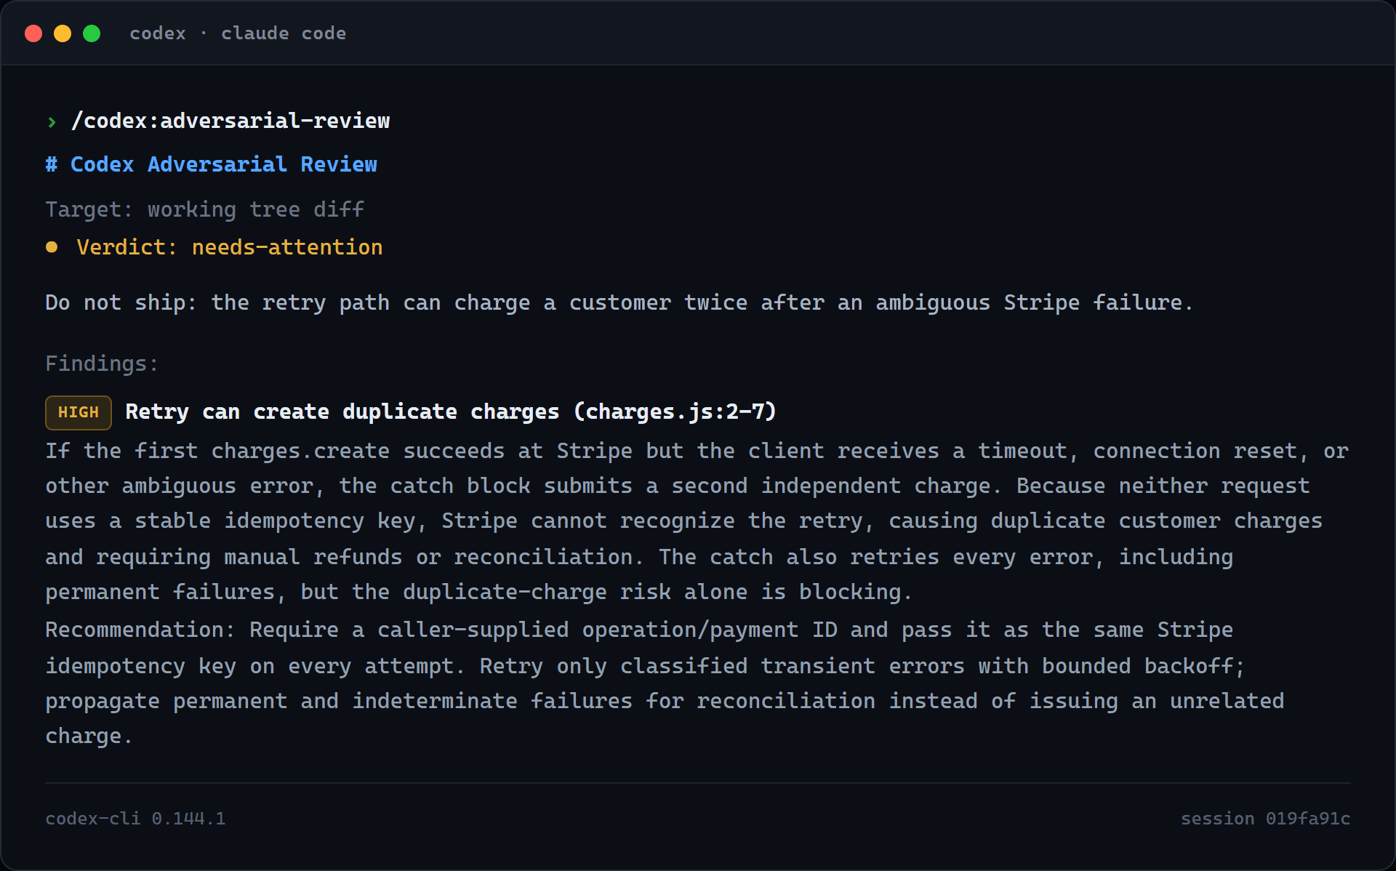The image size is (1396, 871).
Task: Click the orange verdict status dot
Action: pos(52,247)
